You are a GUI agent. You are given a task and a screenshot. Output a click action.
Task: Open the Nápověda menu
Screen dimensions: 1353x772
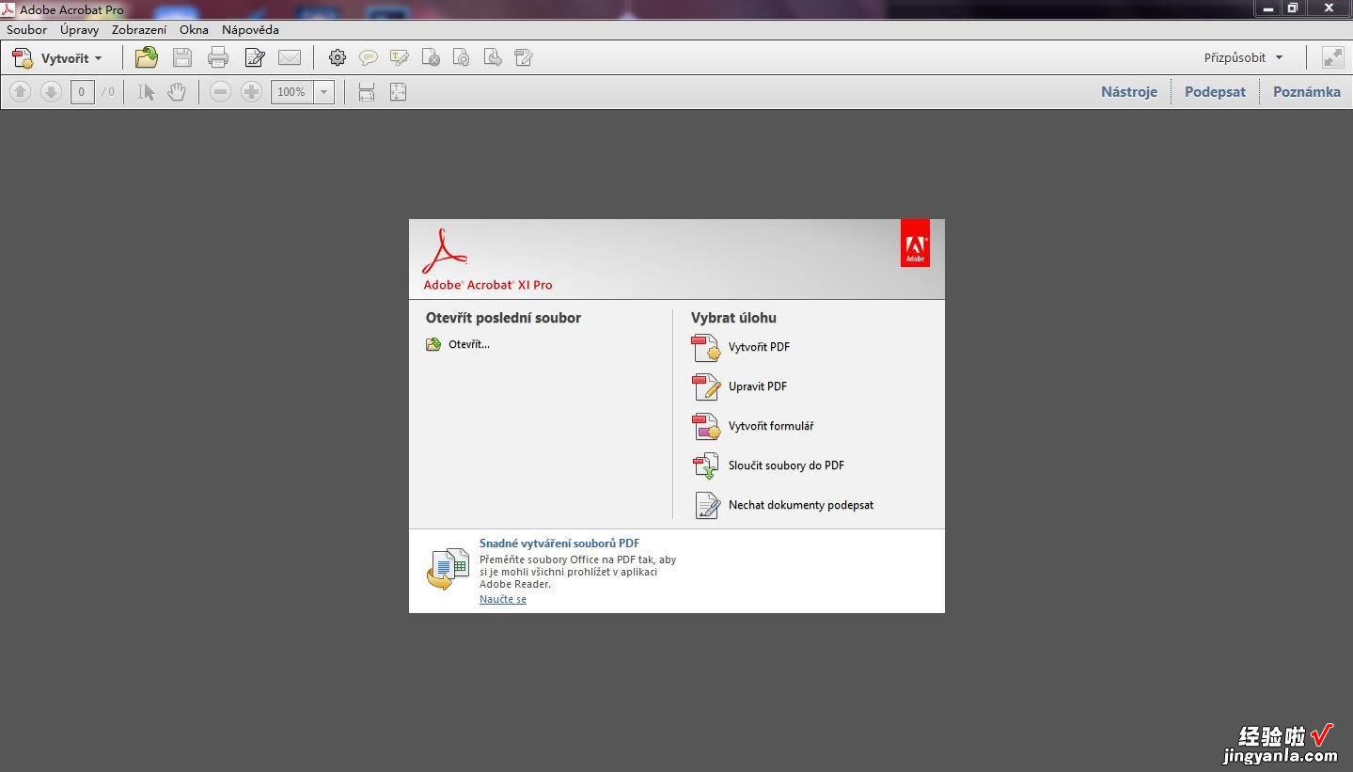(x=250, y=29)
